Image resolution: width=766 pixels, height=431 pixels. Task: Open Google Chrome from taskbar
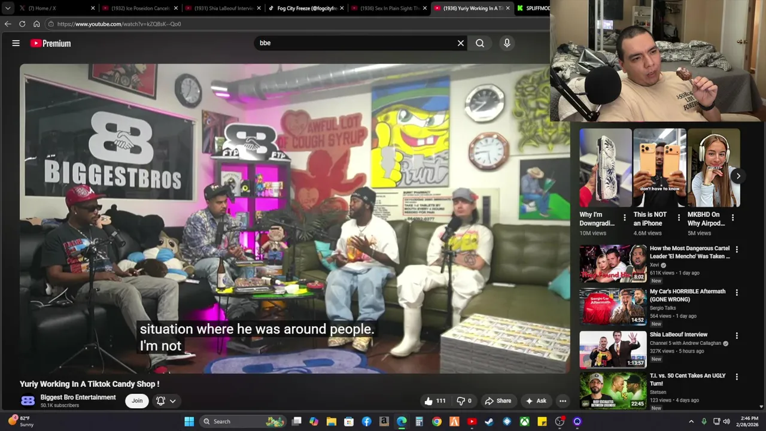pos(437,421)
